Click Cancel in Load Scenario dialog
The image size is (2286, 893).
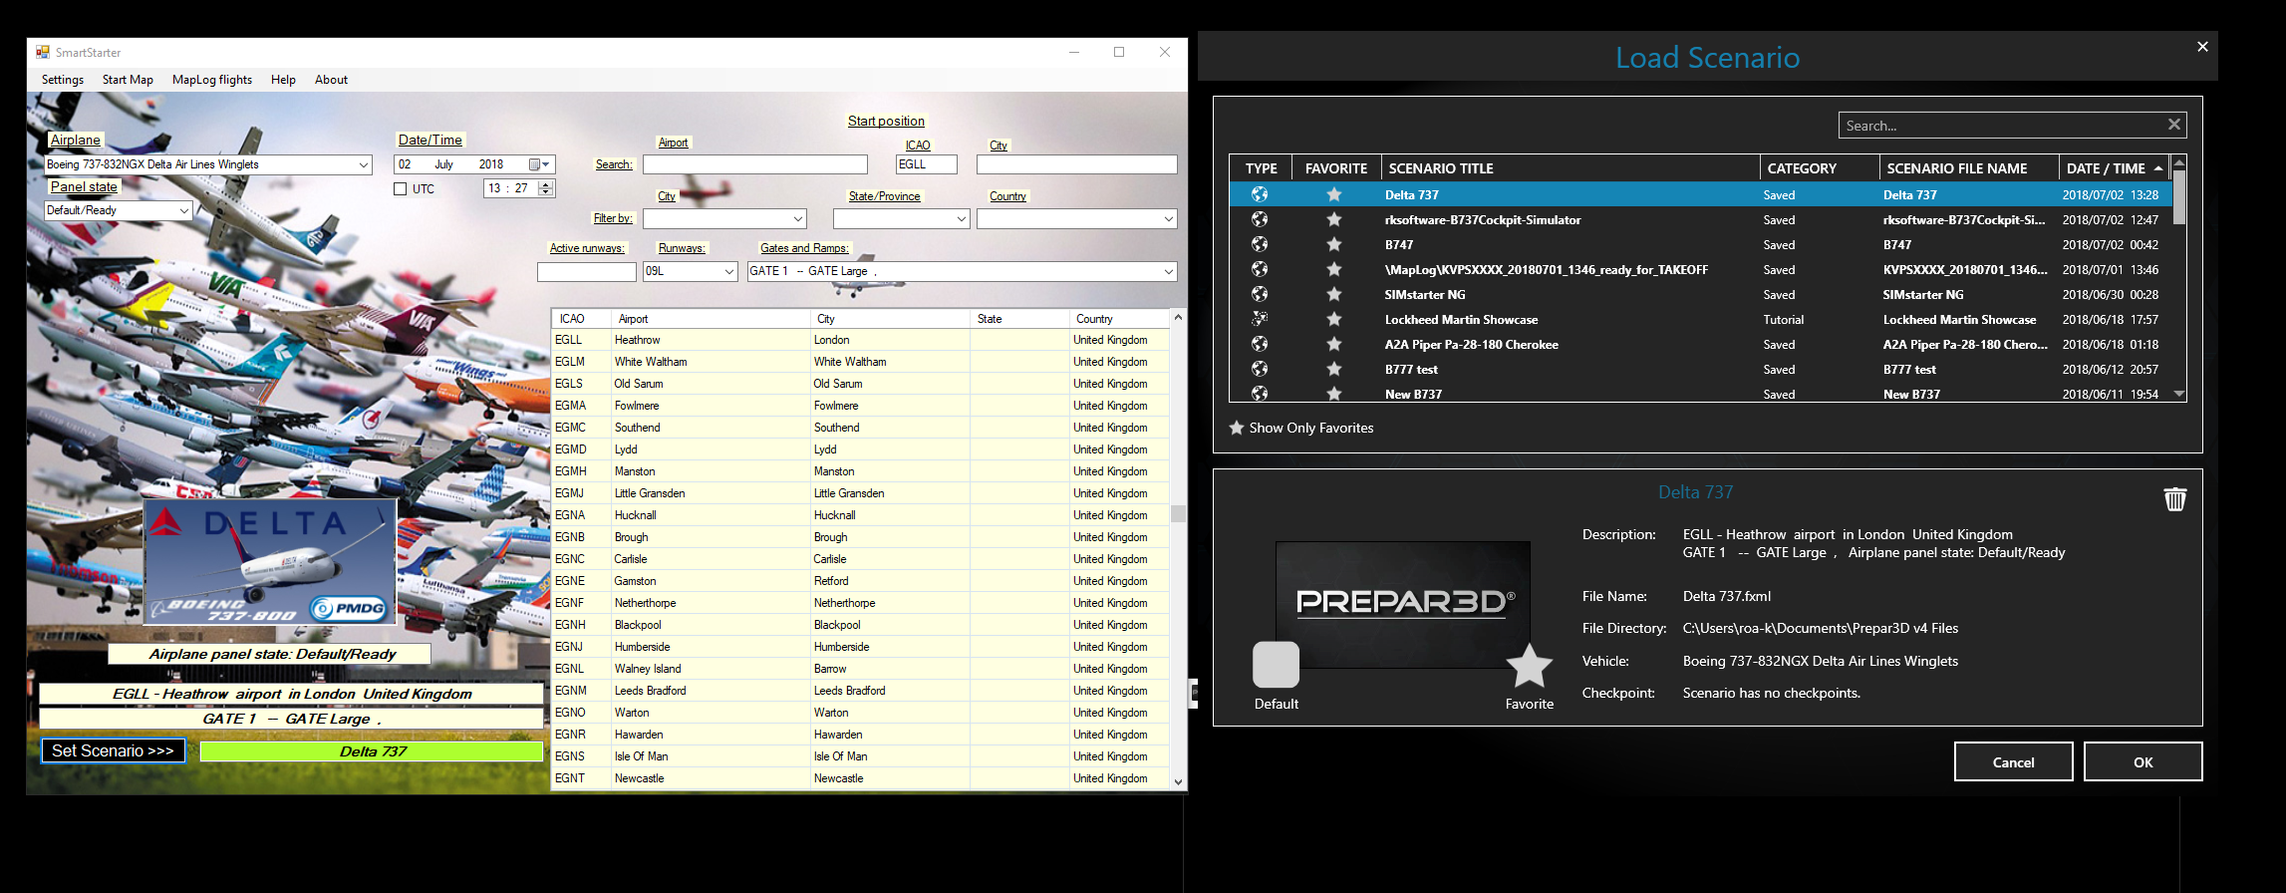2013,761
